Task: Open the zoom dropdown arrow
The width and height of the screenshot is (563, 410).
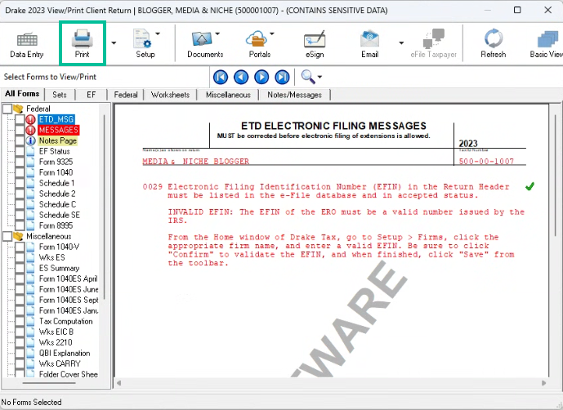Action: click(x=320, y=77)
